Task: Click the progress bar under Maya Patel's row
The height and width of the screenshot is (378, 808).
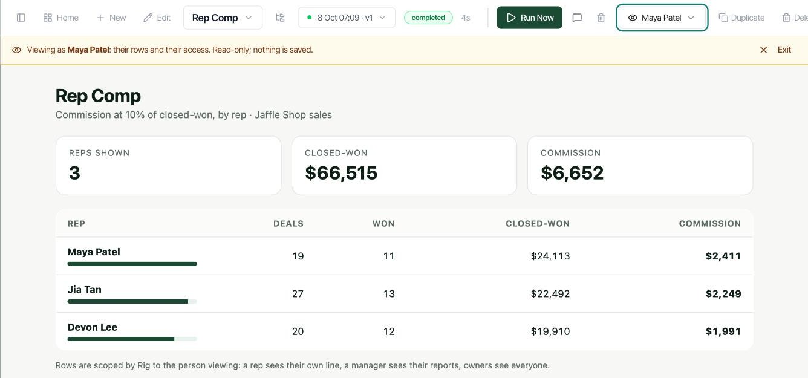Action: point(132,264)
